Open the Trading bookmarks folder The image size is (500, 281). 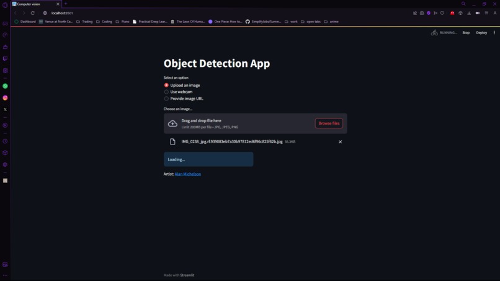84,22
